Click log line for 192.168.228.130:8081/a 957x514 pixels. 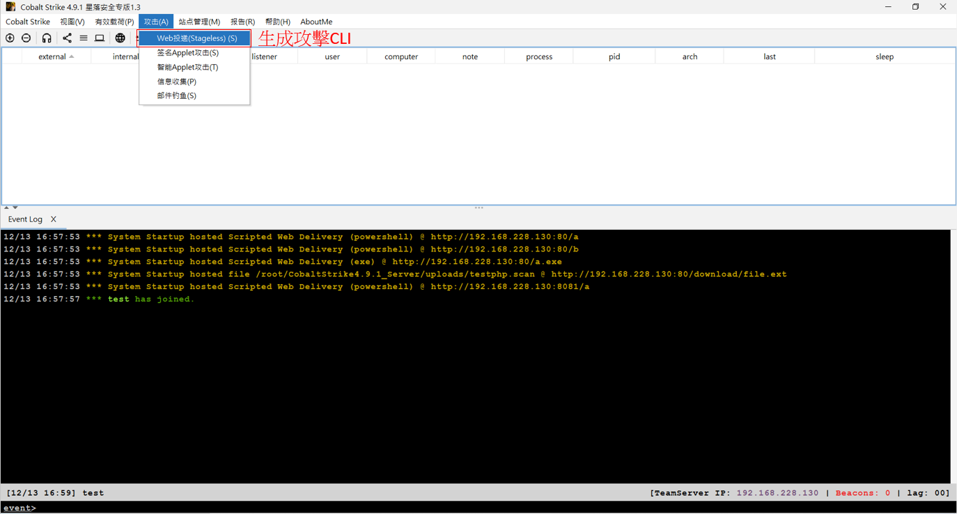pyautogui.click(x=297, y=287)
